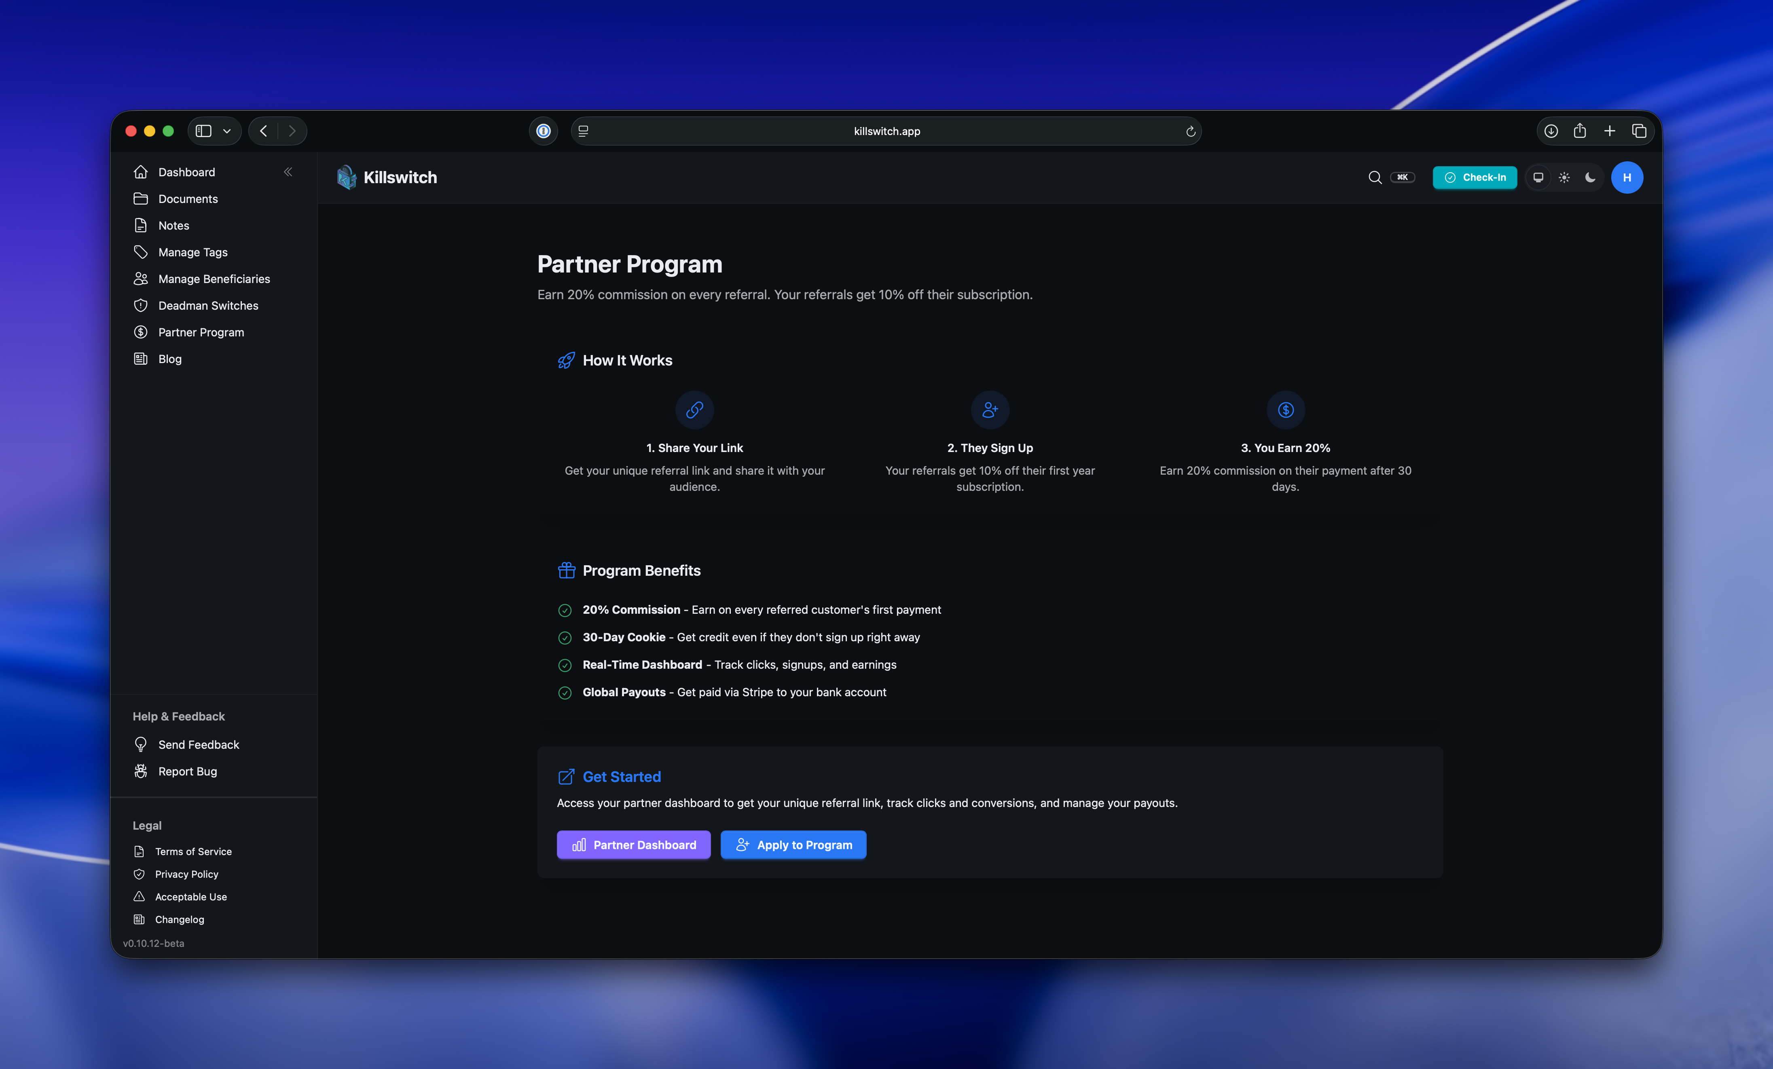Click the Partner Dashboard button
The height and width of the screenshot is (1069, 1773).
[x=633, y=845]
